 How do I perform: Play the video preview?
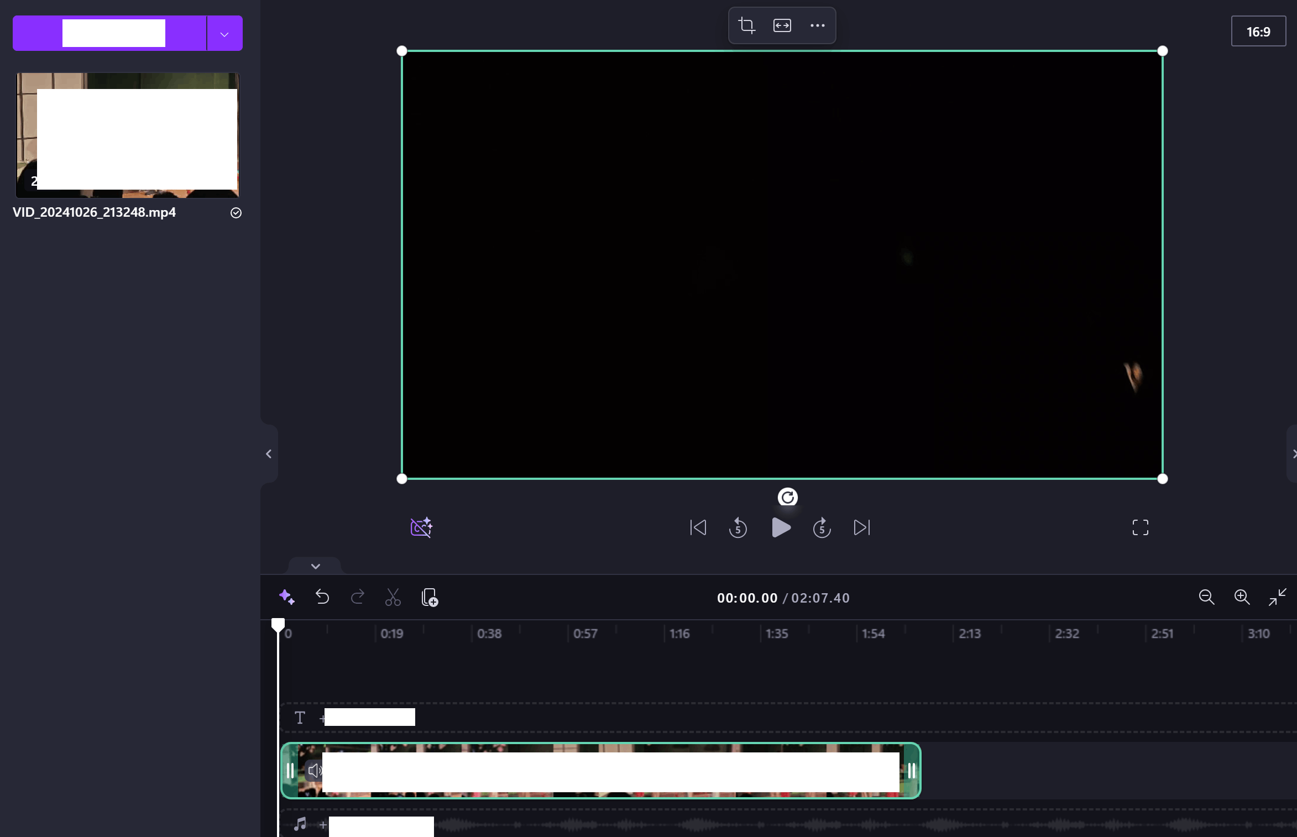[x=781, y=527]
